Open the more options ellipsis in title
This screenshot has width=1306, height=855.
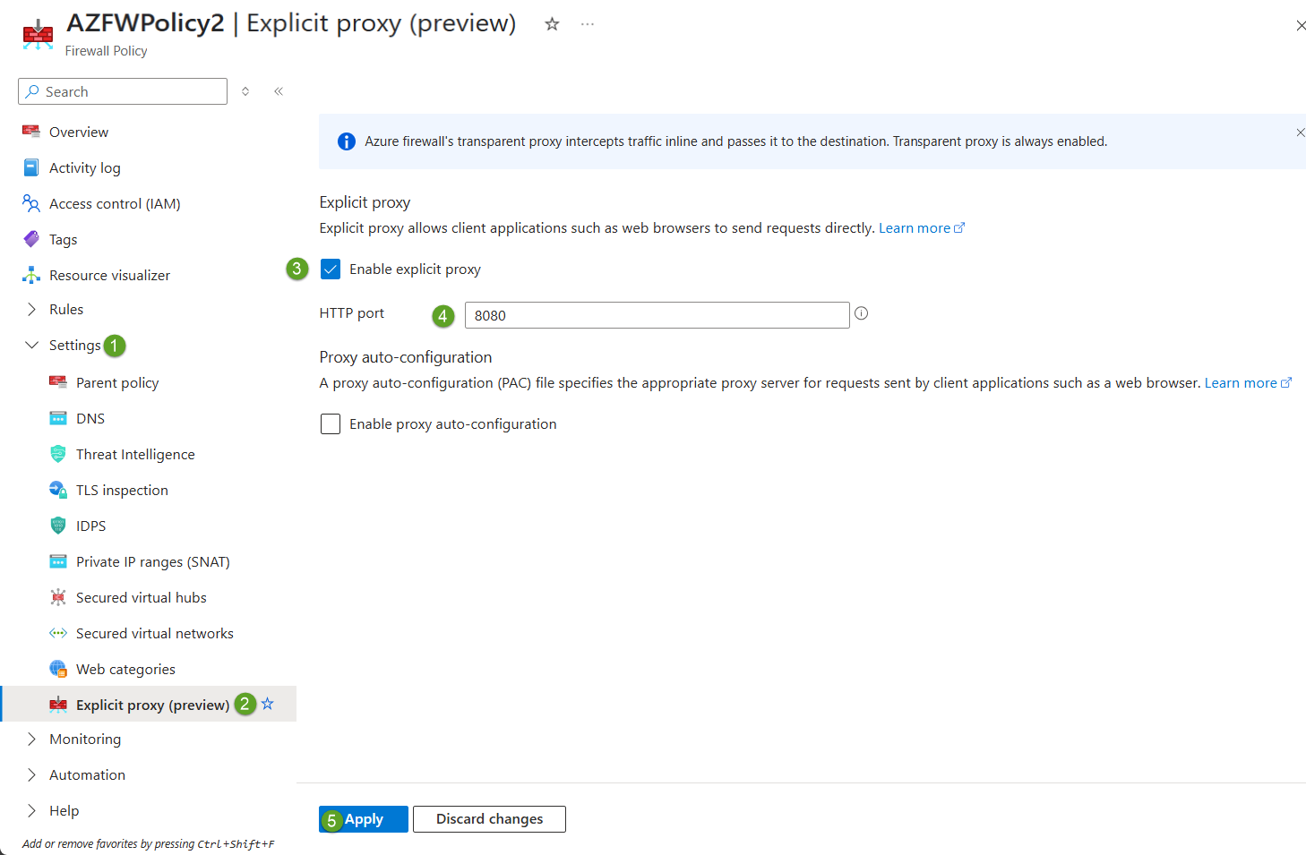(588, 24)
